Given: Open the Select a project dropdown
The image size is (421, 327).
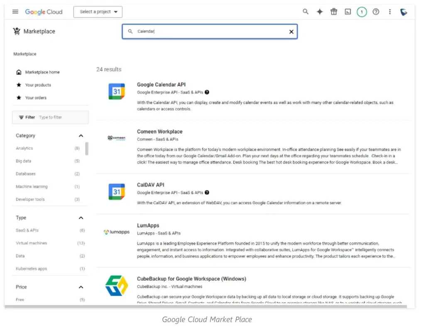Looking at the screenshot, I should point(98,12).
